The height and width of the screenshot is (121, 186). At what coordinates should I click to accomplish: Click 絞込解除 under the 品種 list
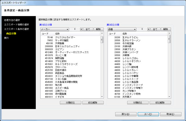tap(160, 103)
